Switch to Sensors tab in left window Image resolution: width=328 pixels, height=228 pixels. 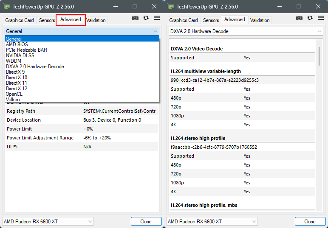coord(47,20)
